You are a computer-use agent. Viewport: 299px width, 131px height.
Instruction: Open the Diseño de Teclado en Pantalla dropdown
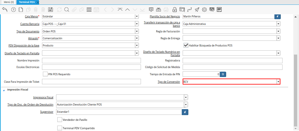(137, 53)
